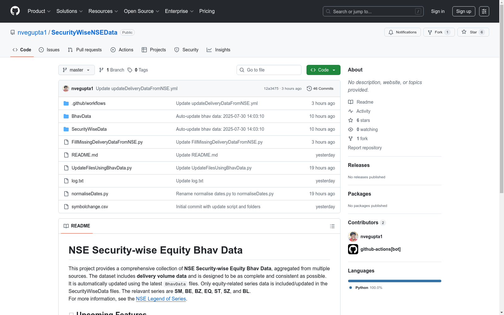Open the command palette icon in header
504x315 pixels.
(x=484, y=11)
